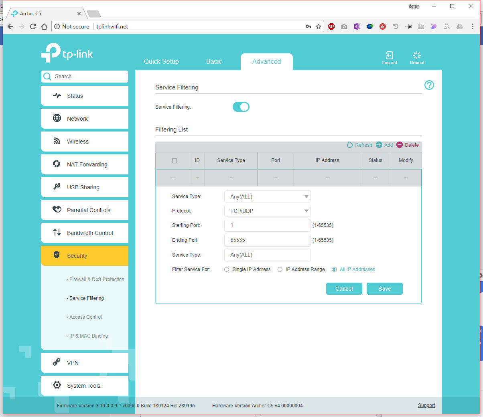Click the Ending Port input field
This screenshot has width=483, height=417.
point(268,240)
